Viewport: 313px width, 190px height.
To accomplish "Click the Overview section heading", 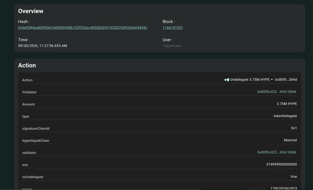I will (31, 11).
